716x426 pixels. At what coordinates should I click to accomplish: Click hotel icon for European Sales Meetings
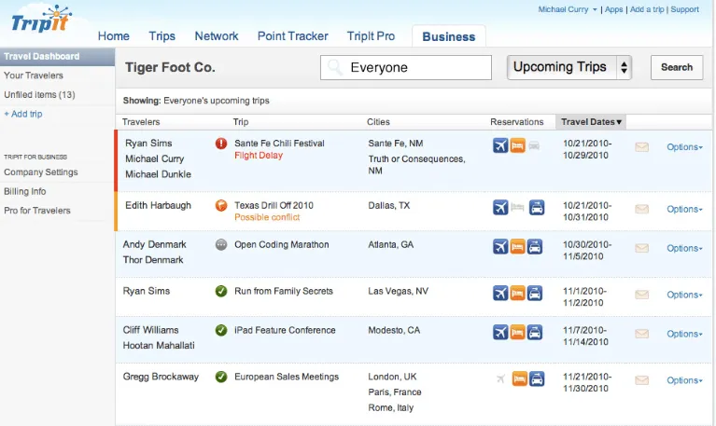(520, 378)
